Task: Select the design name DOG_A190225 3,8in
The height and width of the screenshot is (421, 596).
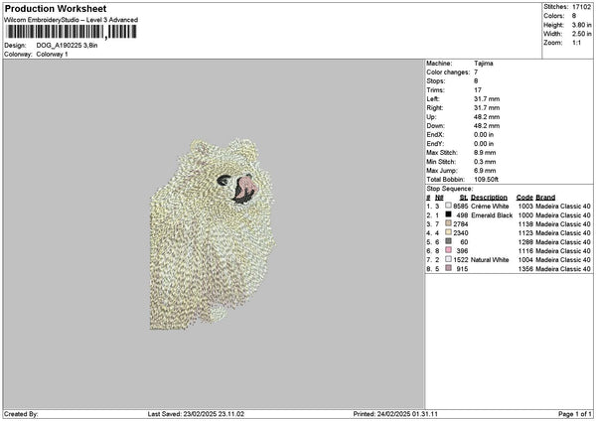Action: [68, 46]
